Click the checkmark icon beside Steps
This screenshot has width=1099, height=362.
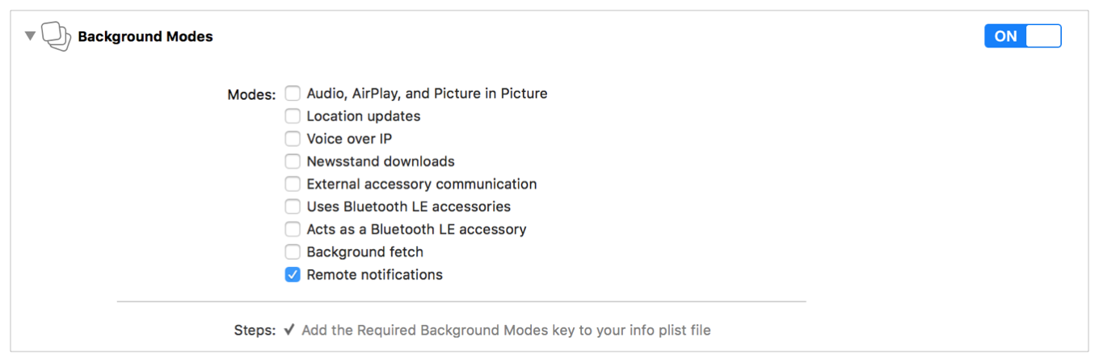click(x=289, y=330)
